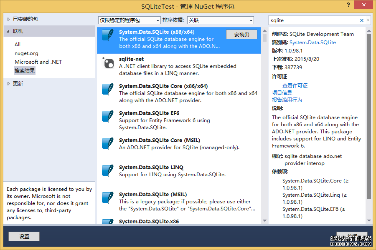The image size is (376, 250).
Task: Click the System.Data.SQLite (MSIL) feather icon
Action: (108, 197)
